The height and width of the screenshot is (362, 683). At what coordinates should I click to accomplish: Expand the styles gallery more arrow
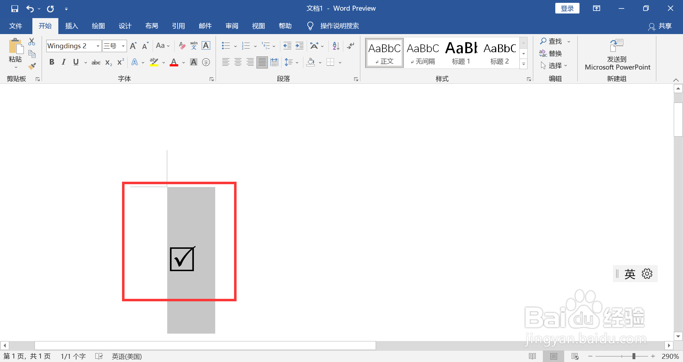tap(524, 64)
